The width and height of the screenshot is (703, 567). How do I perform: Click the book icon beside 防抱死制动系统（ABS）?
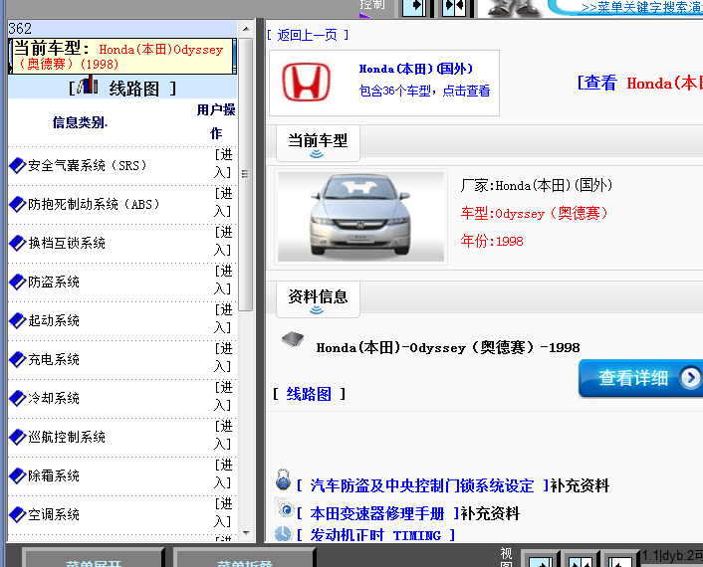[x=18, y=205]
